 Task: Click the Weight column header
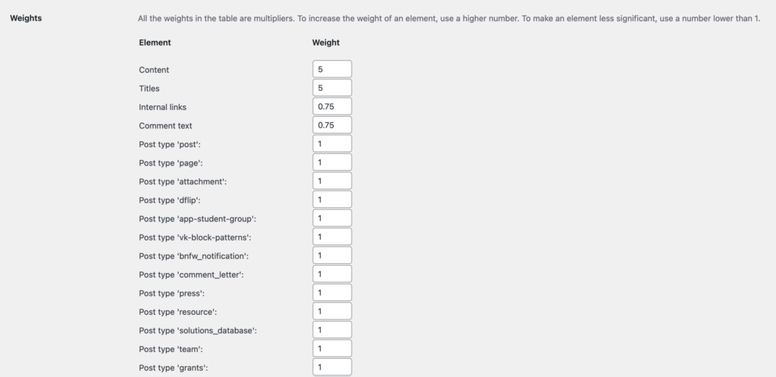coord(326,43)
